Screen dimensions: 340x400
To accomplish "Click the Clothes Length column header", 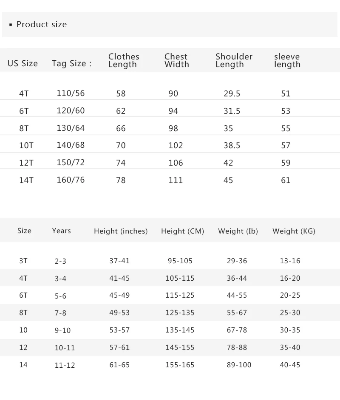I will pyautogui.click(x=124, y=60).
